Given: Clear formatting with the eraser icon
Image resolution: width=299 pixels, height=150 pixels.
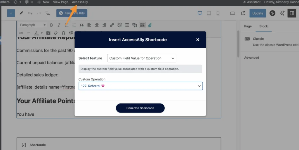Looking at the screenshot, I should click(56, 33).
